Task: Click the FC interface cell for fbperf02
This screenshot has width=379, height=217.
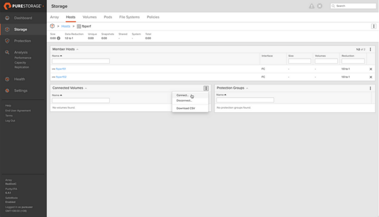Action: point(263,77)
